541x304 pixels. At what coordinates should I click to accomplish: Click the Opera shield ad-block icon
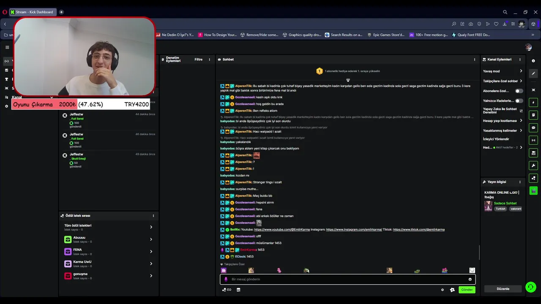(479, 24)
